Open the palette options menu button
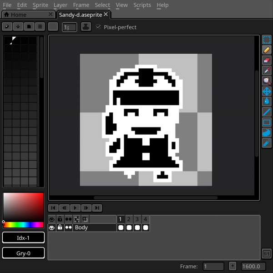This screenshot has width=273, height=273. click(x=40, y=27)
